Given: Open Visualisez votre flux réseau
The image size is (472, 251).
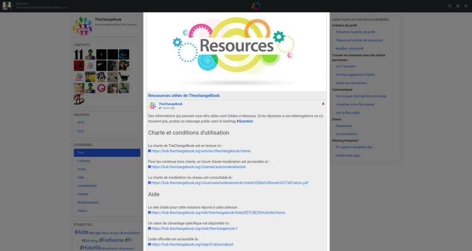Looking at the screenshot, I should [355, 105].
